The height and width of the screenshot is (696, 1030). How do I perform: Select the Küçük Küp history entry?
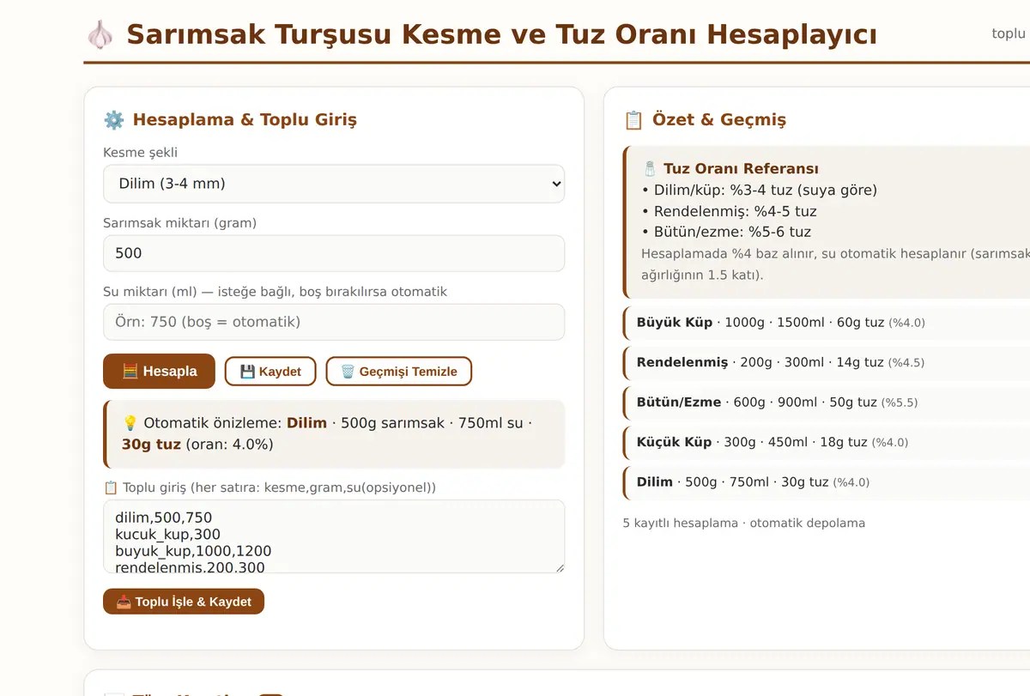click(x=827, y=442)
